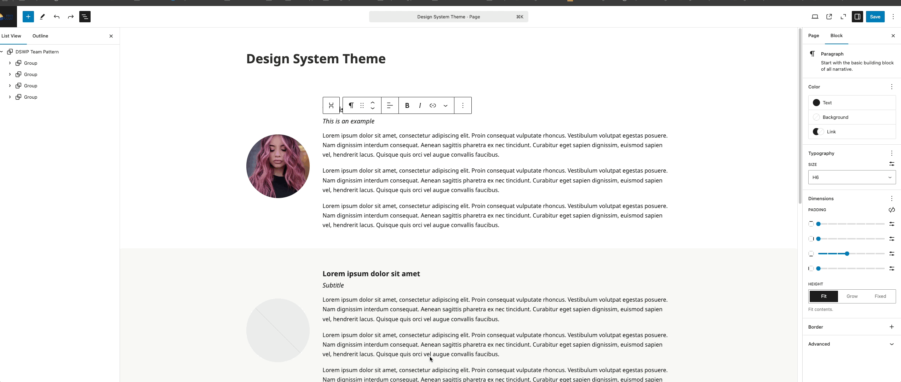This screenshot has width=901, height=382.
Task: Expand the Advanced section
Action: click(852, 344)
